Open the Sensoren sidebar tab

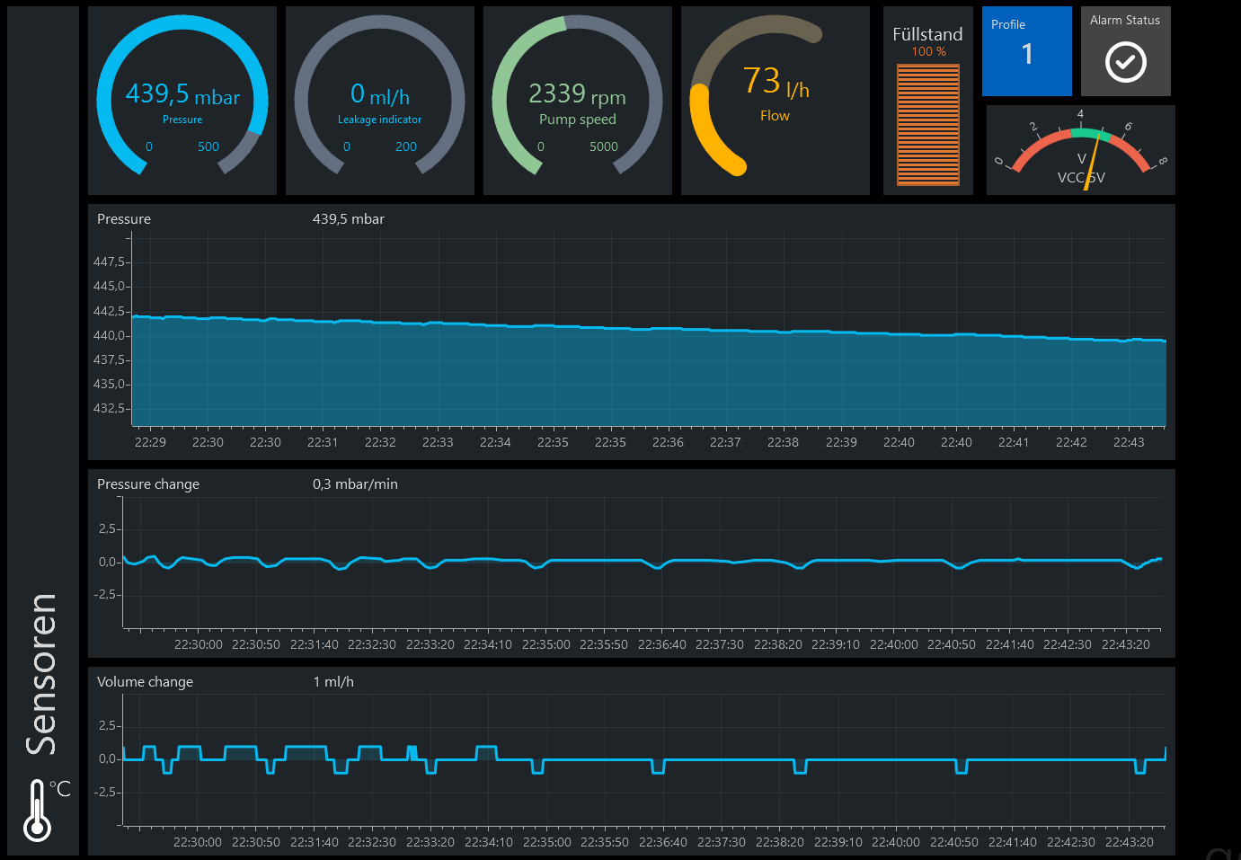click(41, 674)
